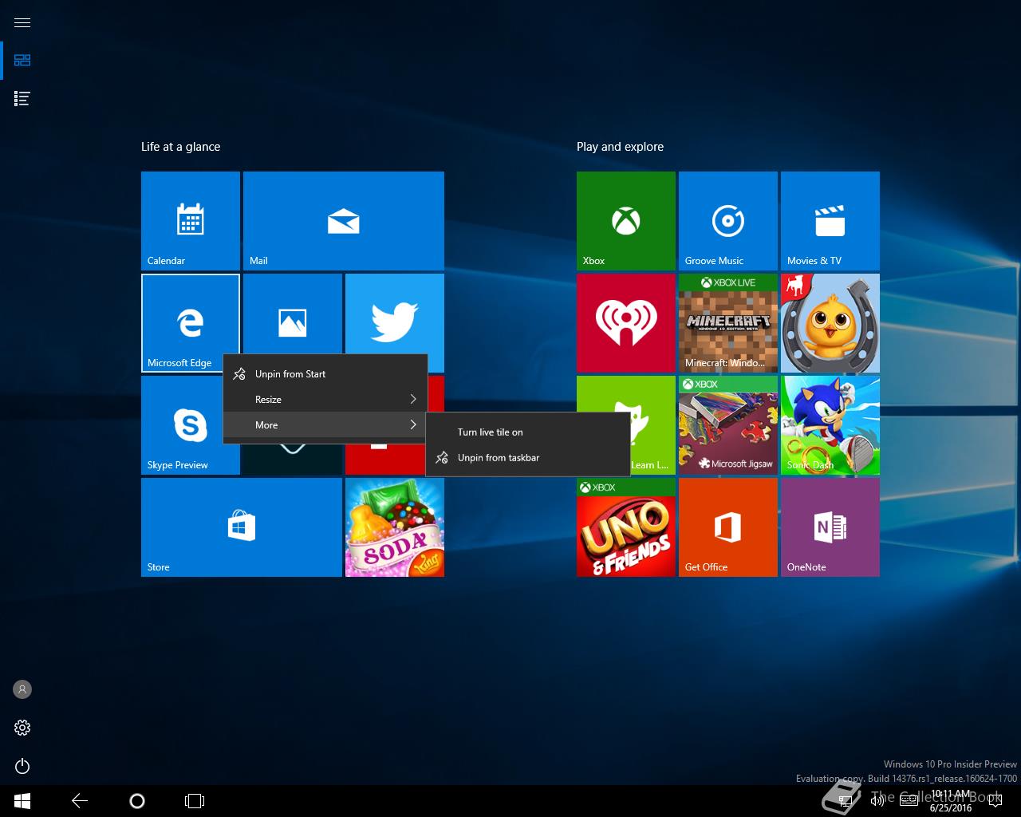Open the Action Center notification icon
Screen dimensions: 1021x817
point(994,800)
